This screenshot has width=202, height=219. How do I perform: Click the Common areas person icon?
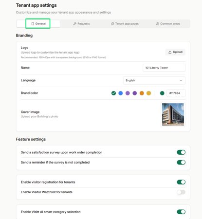[x=157, y=24]
